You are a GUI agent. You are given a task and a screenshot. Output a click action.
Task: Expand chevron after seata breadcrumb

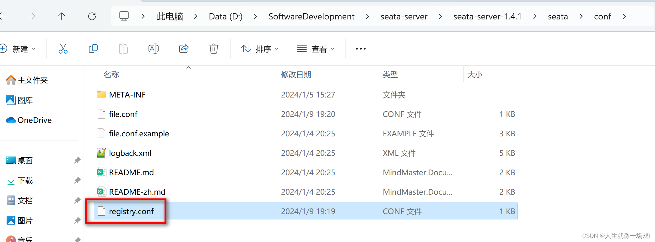point(581,16)
